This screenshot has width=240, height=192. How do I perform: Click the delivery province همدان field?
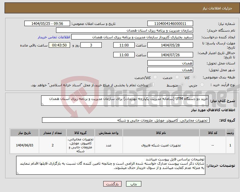pyautogui.click(x=170, y=63)
